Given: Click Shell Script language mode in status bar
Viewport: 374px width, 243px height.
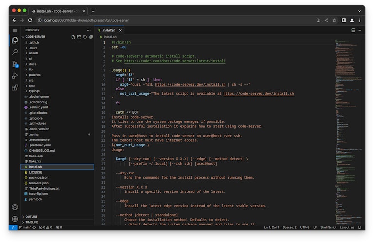Looking at the screenshot, I should click(328, 227).
